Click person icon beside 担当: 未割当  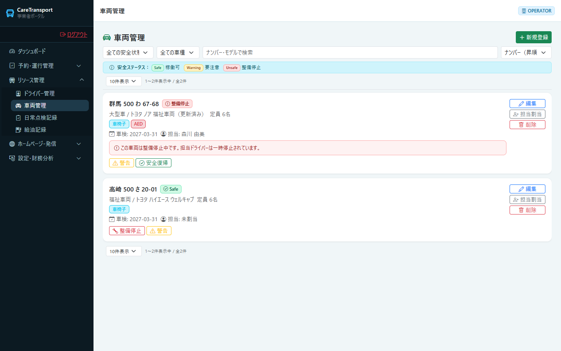[x=164, y=219]
